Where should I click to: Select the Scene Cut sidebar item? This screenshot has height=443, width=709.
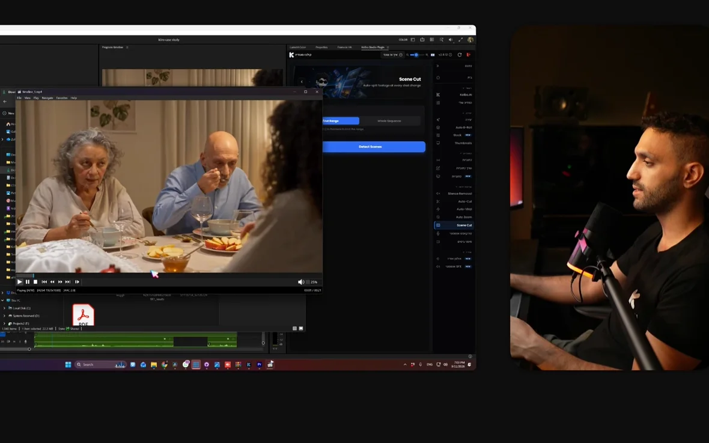pyautogui.click(x=454, y=225)
